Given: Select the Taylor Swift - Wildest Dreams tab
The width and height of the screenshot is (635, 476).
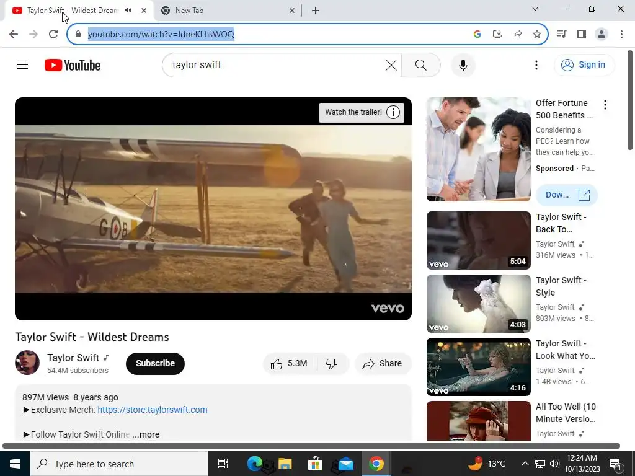Looking at the screenshot, I should click(73, 11).
